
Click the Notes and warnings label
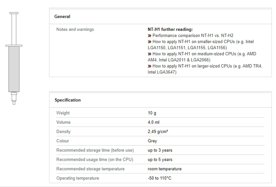75,29
